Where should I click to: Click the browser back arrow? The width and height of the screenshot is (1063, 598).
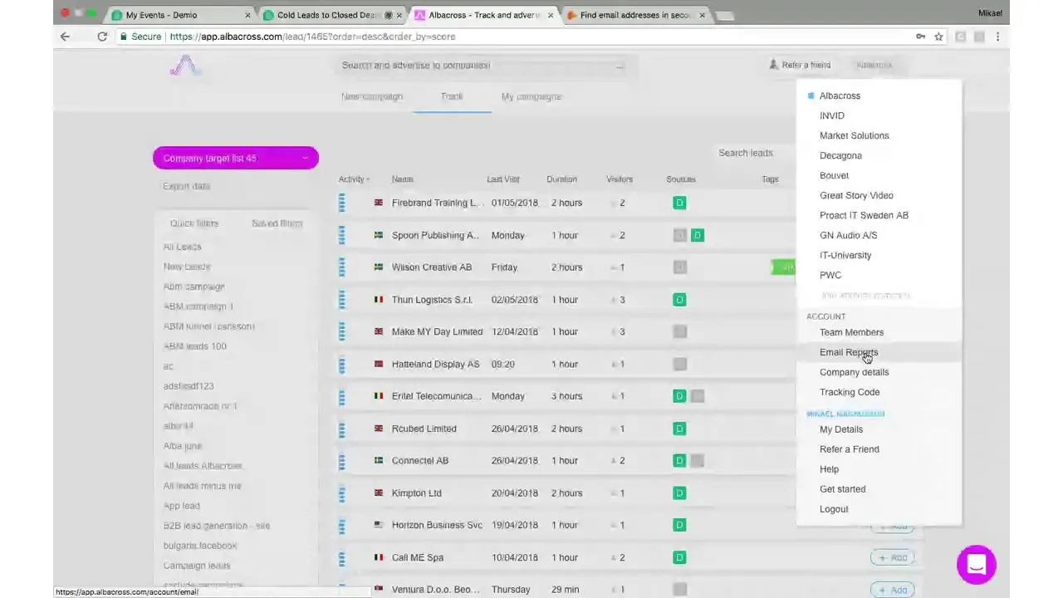tap(65, 37)
